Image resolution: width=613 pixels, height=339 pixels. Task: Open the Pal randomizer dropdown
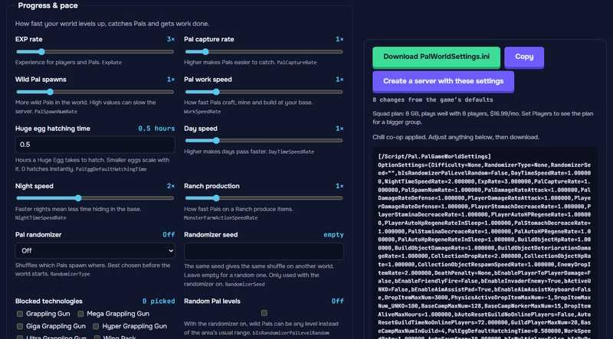[x=95, y=251]
